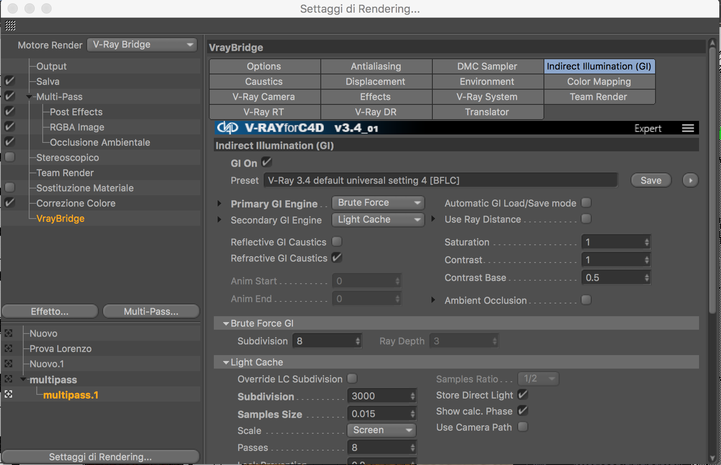Enable Automatic GI Load/Save mode
Screen dimensions: 721x465
586,202
